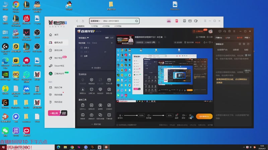The width and height of the screenshot is (268, 150).
Task: Click the streamer avatar in 直播伴侣
Action: 211,31
